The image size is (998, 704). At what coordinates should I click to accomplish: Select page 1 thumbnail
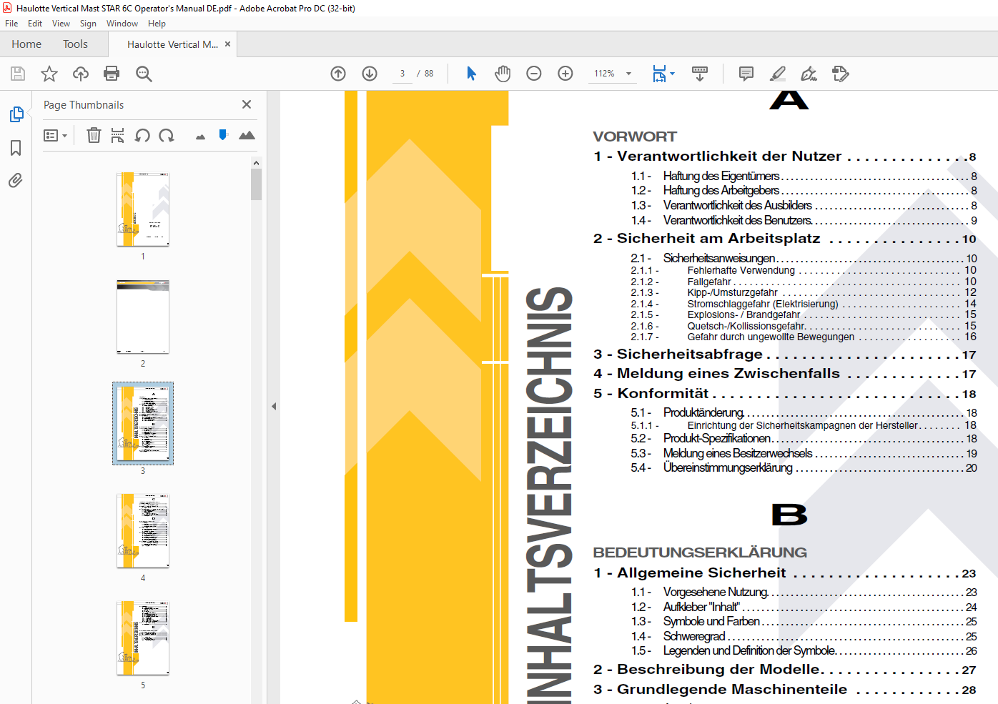pyautogui.click(x=143, y=209)
